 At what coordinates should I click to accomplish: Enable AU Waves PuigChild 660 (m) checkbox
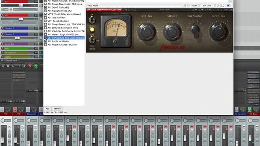[45, 34]
